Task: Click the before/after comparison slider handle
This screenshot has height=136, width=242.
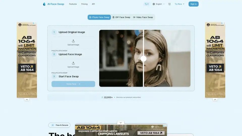Action: click(143, 59)
